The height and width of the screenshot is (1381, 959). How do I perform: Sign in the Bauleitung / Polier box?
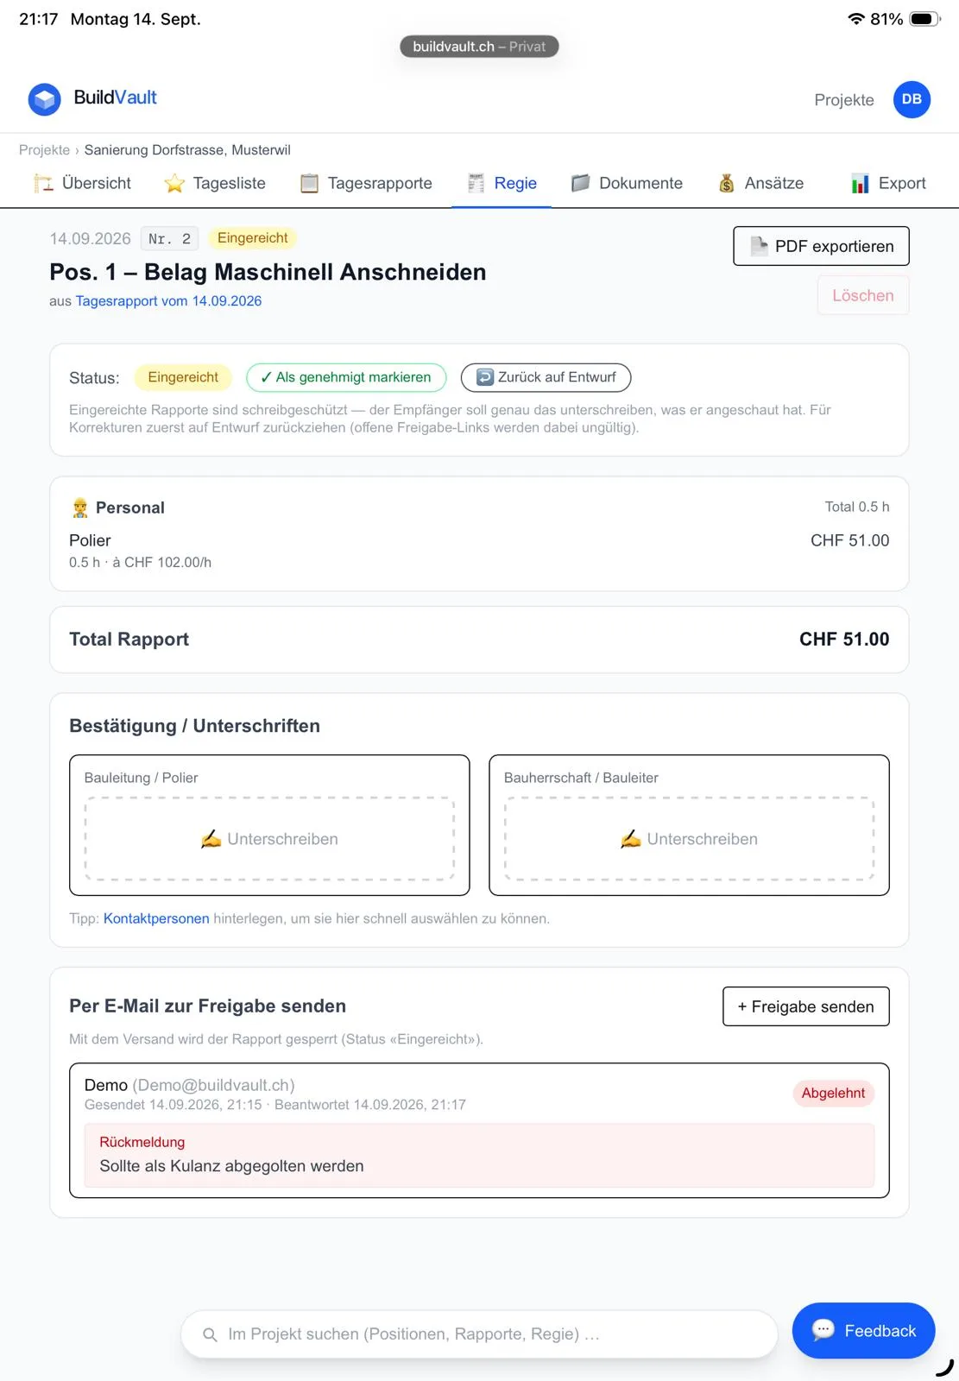[269, 839]
